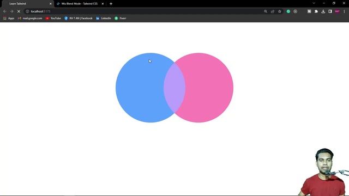Image resolution: width=349 pixels, height=196 pixels.
Task: Open the mail.google.com bookmark
Action: click(30, 19)
